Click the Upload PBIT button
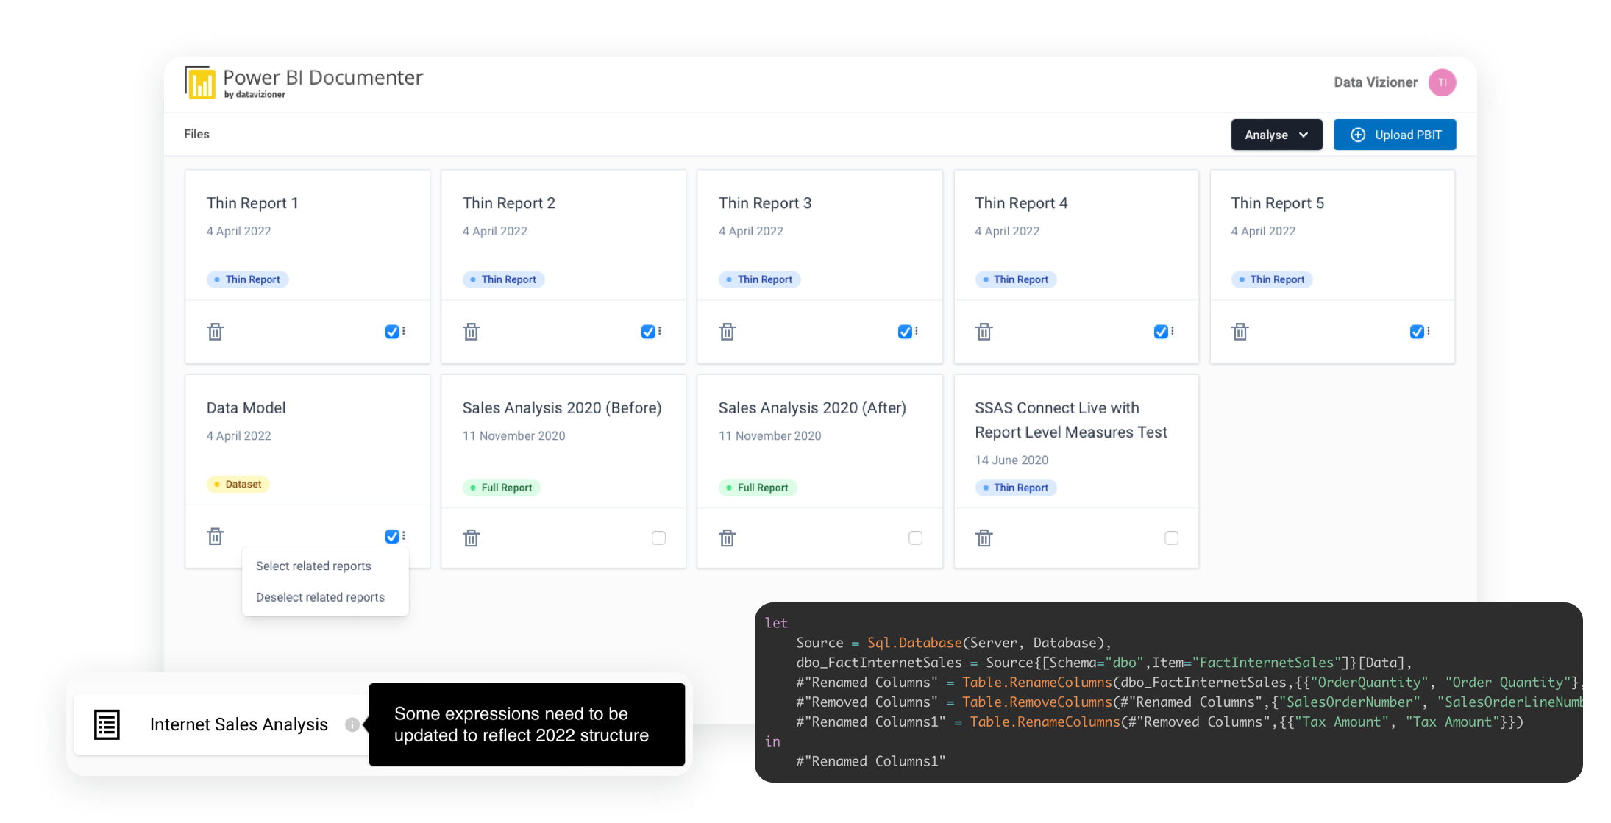This screenshot has height=823, width=1611. point(1395,135)
